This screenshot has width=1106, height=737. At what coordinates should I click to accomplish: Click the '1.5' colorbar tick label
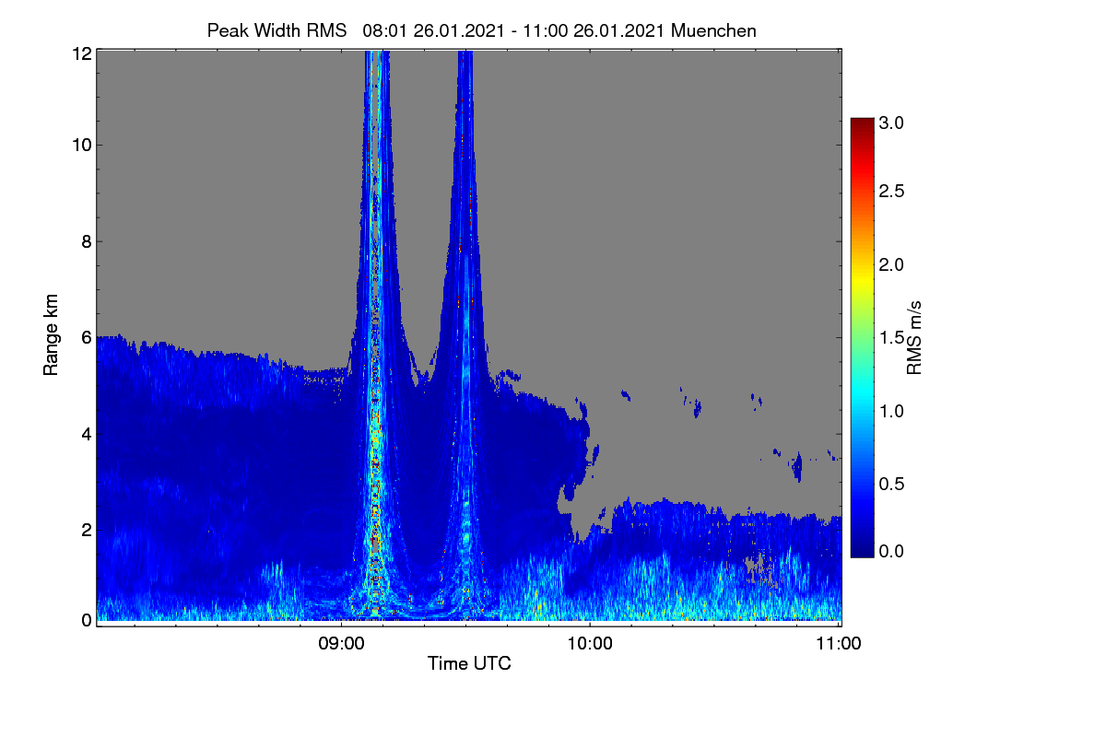[892, 338]
